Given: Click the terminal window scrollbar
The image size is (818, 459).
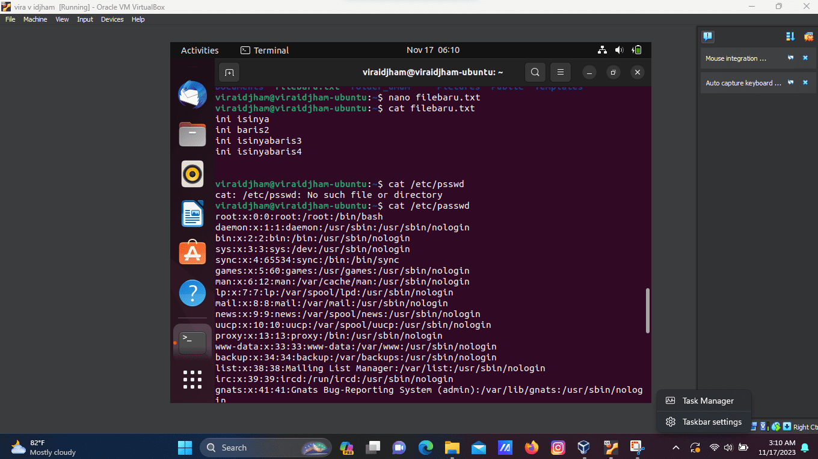Looking at the screenshot, I should tap(648, 310).
